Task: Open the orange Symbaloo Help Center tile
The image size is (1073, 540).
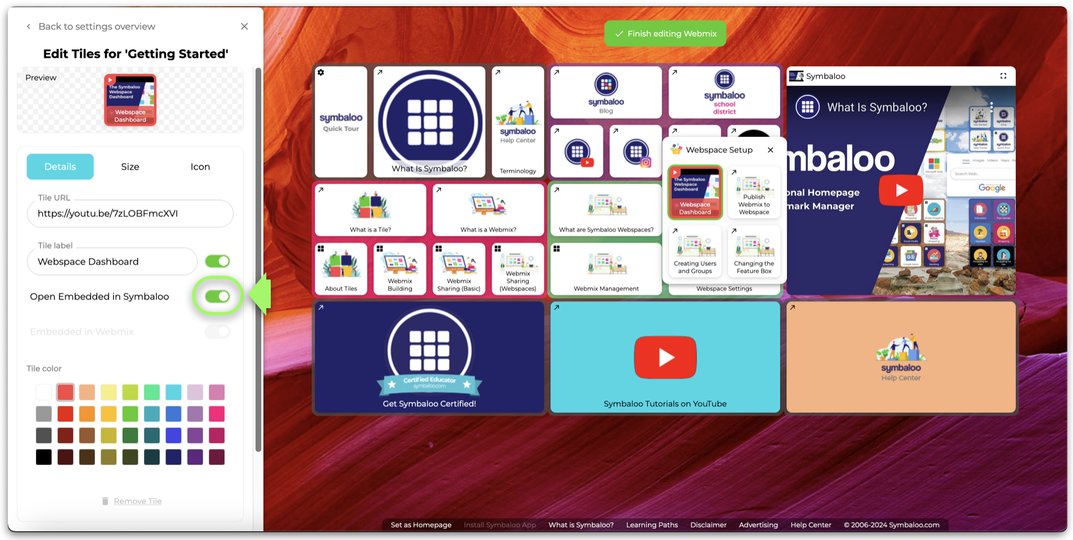Action: [x=901, y=357]
